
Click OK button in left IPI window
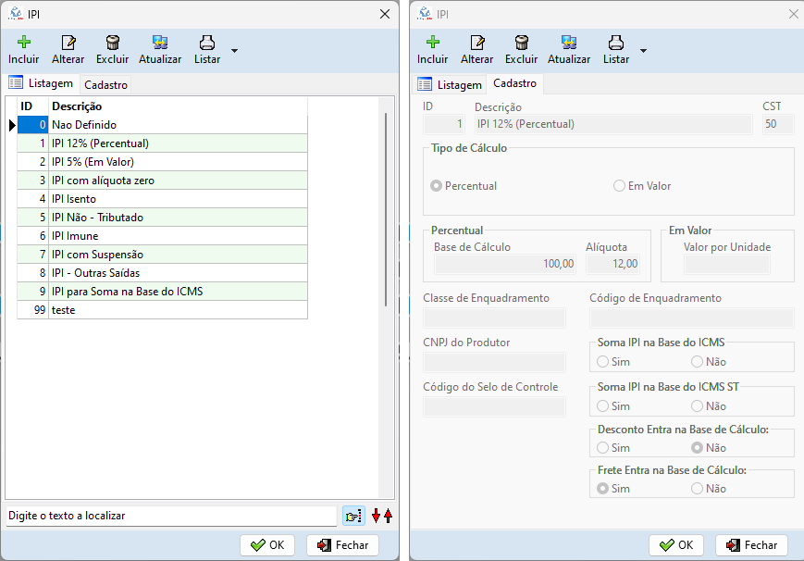267,545
